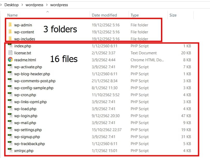210x158 pixels.
Task: Select the wp-blog-header.php file name
Action: click(32, 74)
